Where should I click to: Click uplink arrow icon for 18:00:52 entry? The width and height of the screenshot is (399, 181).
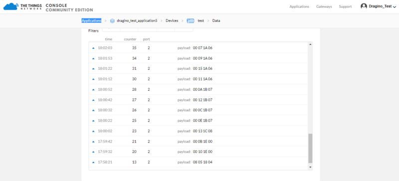(x=93, y=90)
